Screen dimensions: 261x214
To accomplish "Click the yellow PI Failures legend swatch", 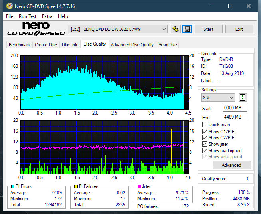I will [x=76, y=186].
